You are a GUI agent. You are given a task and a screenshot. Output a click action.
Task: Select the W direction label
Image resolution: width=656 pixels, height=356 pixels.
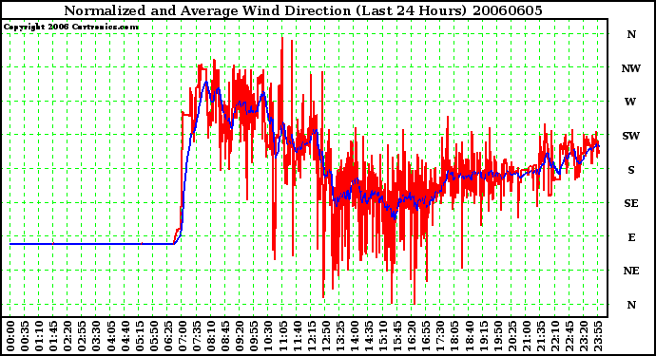(630, 102)
